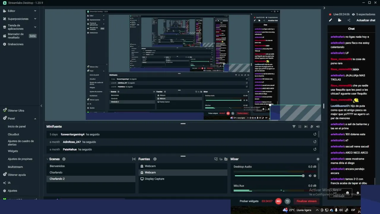Click the Grabaciones record icon
The height and width of the screenshot is (214, 380).
pos(5,44)
